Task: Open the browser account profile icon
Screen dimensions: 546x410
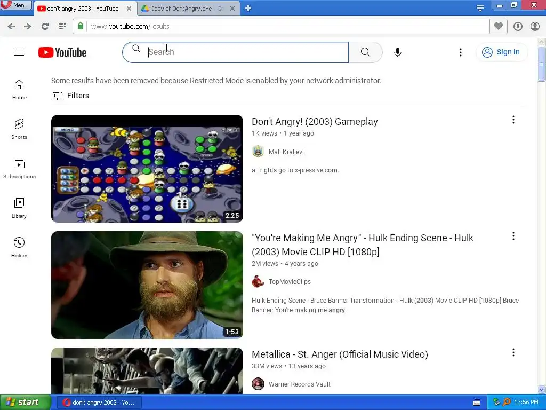Action: [x=535, y=27]
